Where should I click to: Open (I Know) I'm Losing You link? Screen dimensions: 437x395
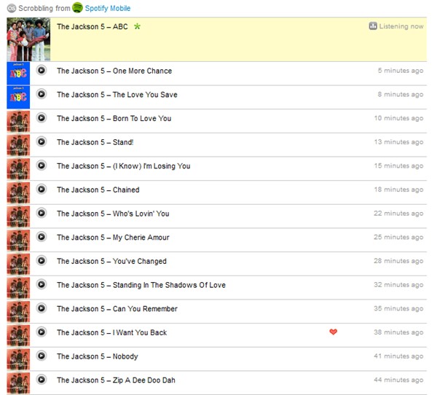151,166
